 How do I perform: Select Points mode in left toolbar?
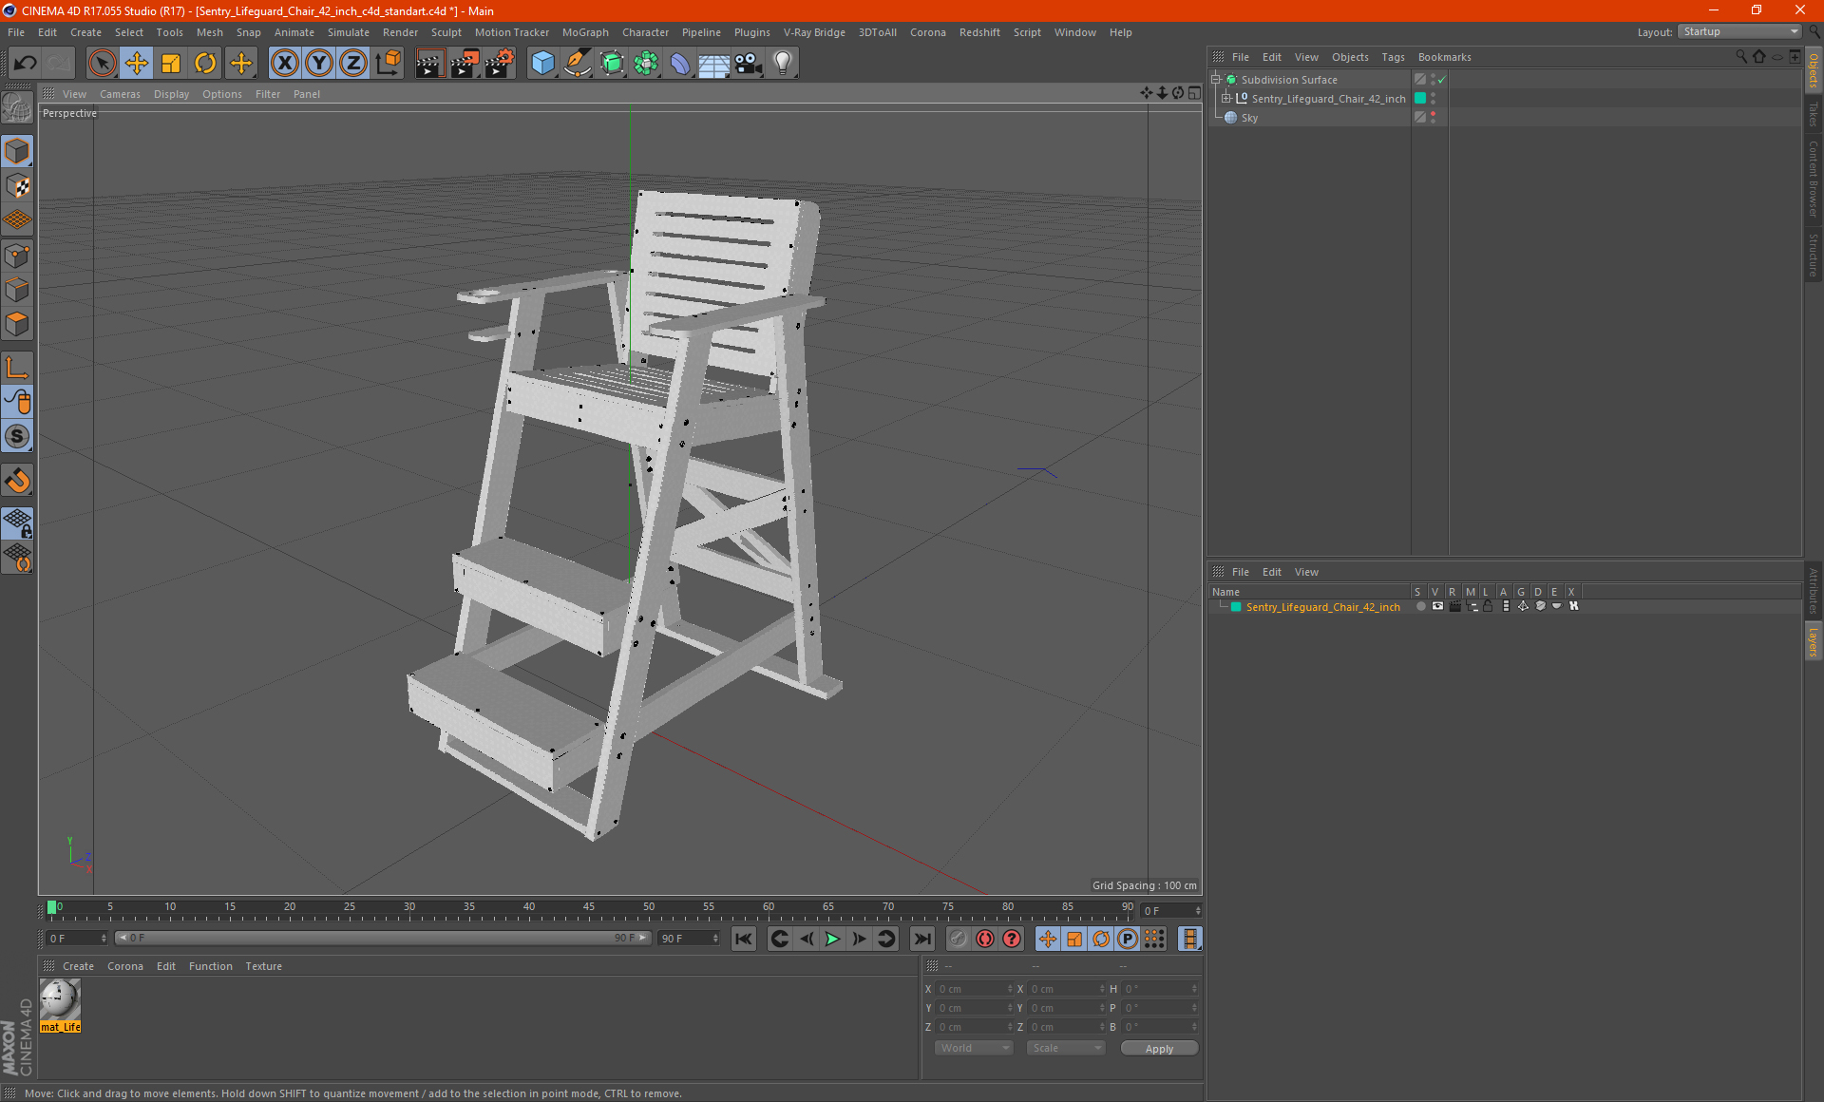[17, 256]
